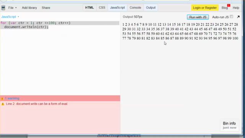Click the Auto-run JS label
The width and height of the screenshot is (245, 138).
pos(220,17)
